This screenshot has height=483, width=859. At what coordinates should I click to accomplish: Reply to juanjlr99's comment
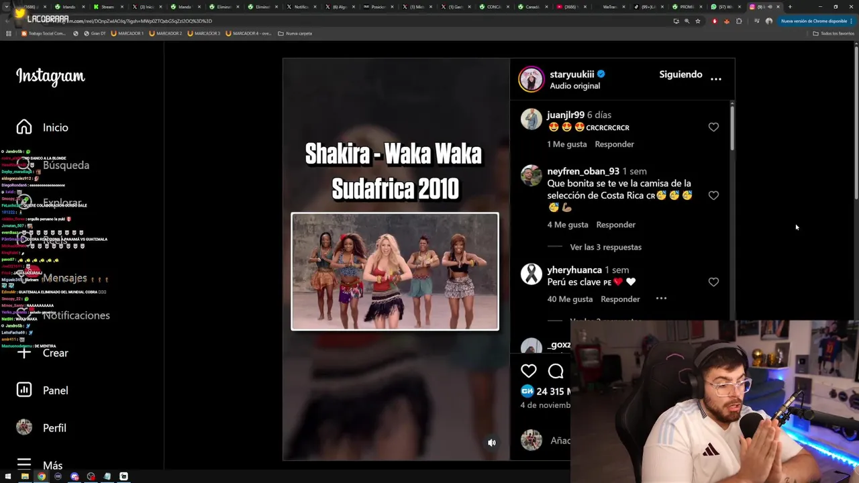point(614,144)
